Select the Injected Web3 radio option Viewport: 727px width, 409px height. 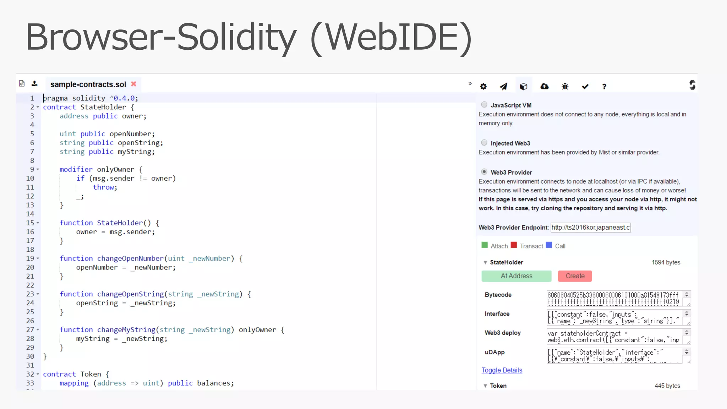coord(484,142)
